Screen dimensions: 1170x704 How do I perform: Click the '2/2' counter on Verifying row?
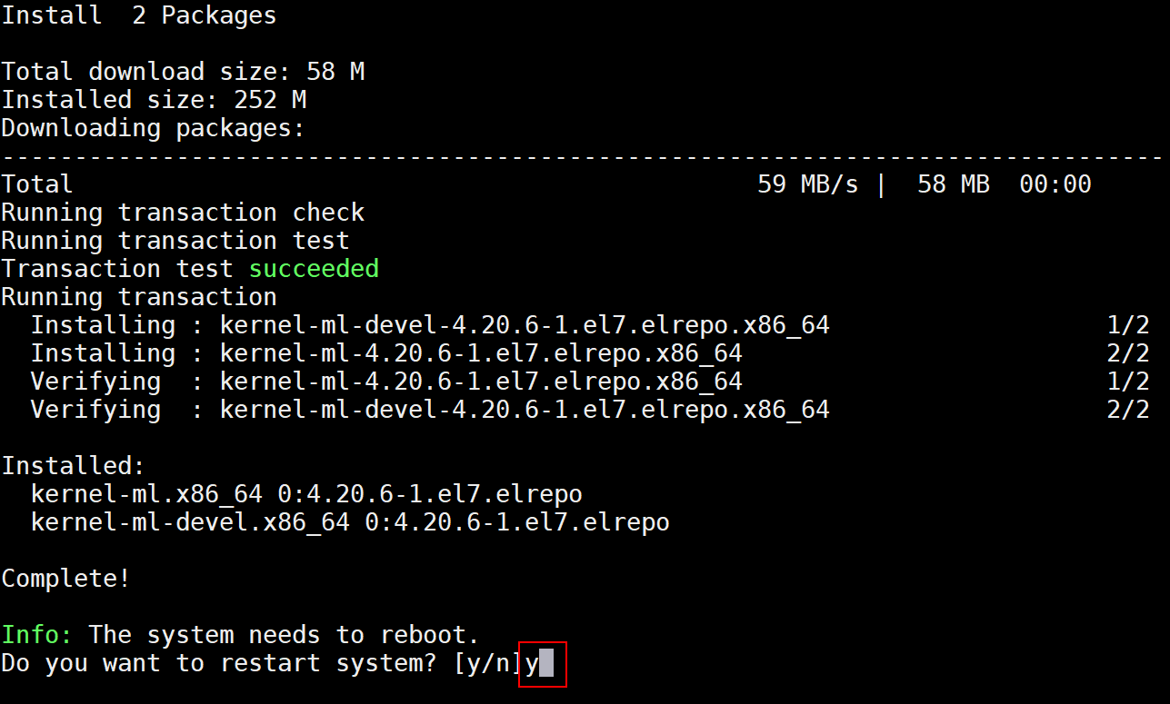(1128, 410)
